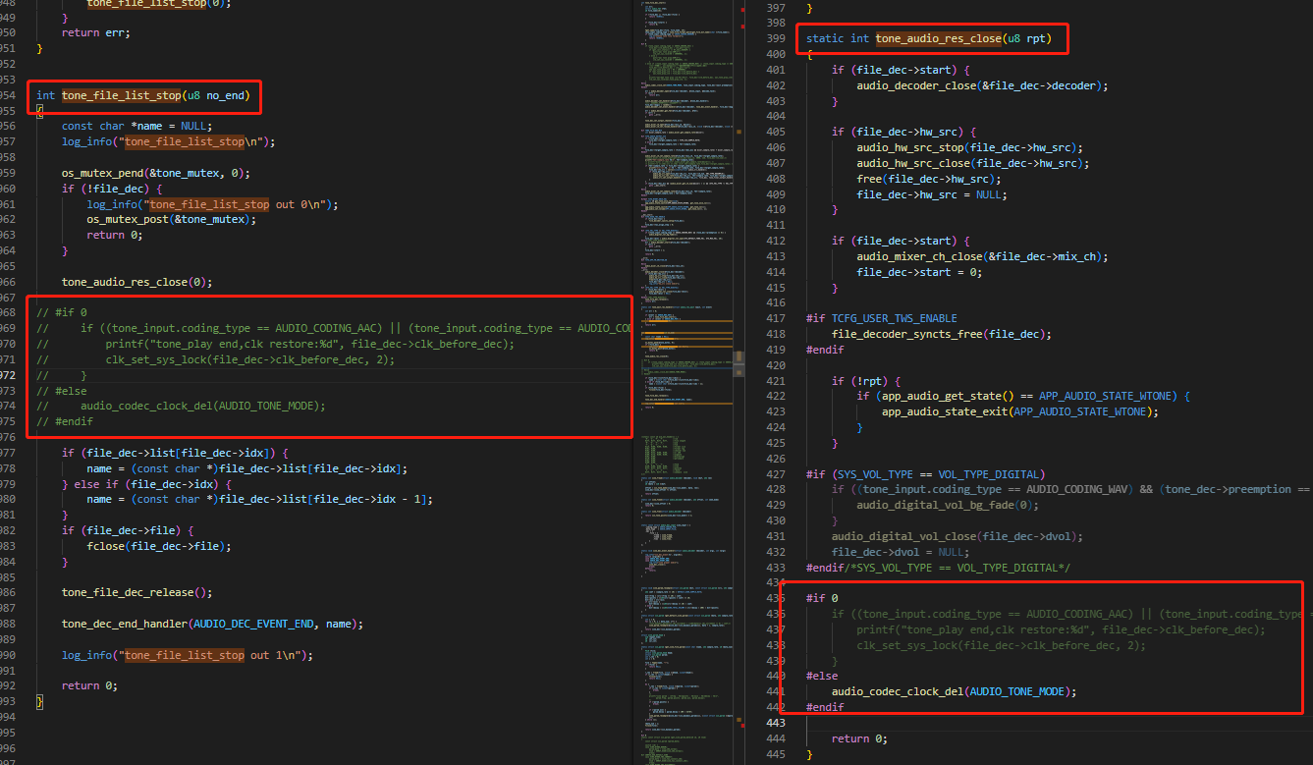This screenshot has width=1313, height=765.
Task: Click the log_info 'tone_file_list_stop out 0' line
Action: point(212,204)
